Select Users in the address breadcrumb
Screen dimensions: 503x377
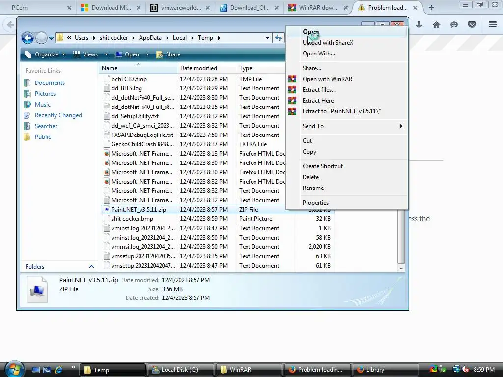click(x=82, y=38)
